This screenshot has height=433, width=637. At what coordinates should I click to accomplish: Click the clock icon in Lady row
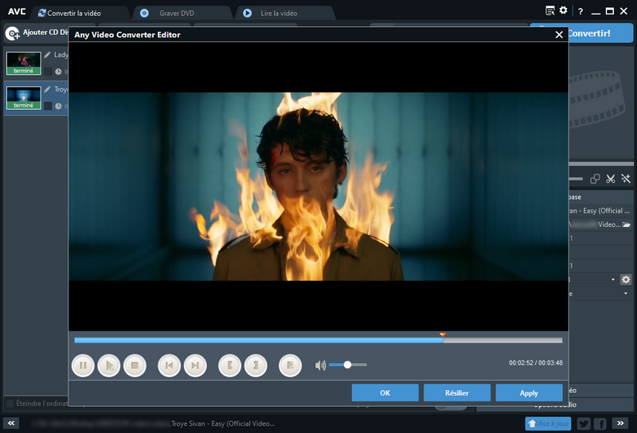click(x=58, y=72)
